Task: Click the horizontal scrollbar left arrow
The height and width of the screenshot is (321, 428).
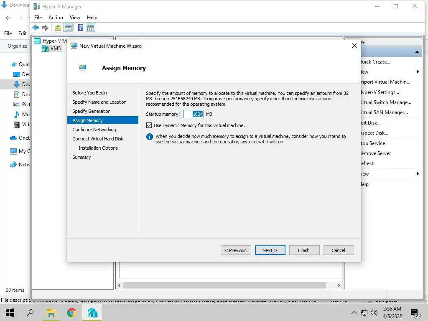Action: click(119, 285)
